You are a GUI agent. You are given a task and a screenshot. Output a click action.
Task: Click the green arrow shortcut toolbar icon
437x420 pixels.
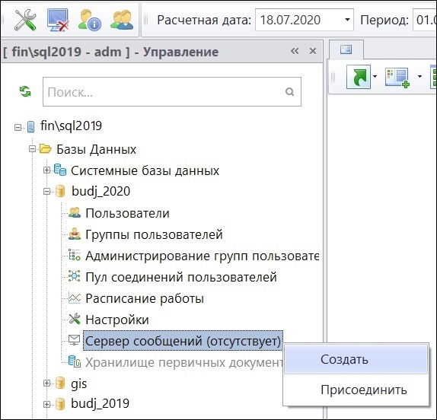click(x=359, y=77)
